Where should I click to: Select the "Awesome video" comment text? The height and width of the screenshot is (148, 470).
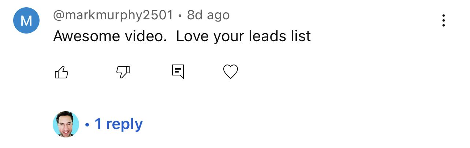[x=182, y=36]
